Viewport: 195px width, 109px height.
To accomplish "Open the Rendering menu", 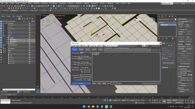I will click(x=62, y=3).
